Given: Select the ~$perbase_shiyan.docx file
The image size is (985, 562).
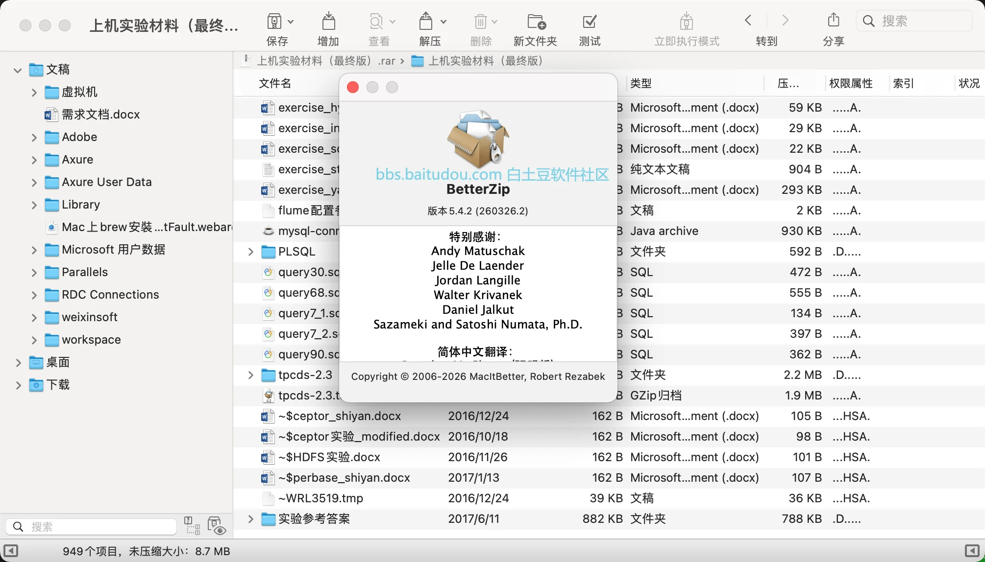Looking at the screenshot, I should click(x=609, y=478).
